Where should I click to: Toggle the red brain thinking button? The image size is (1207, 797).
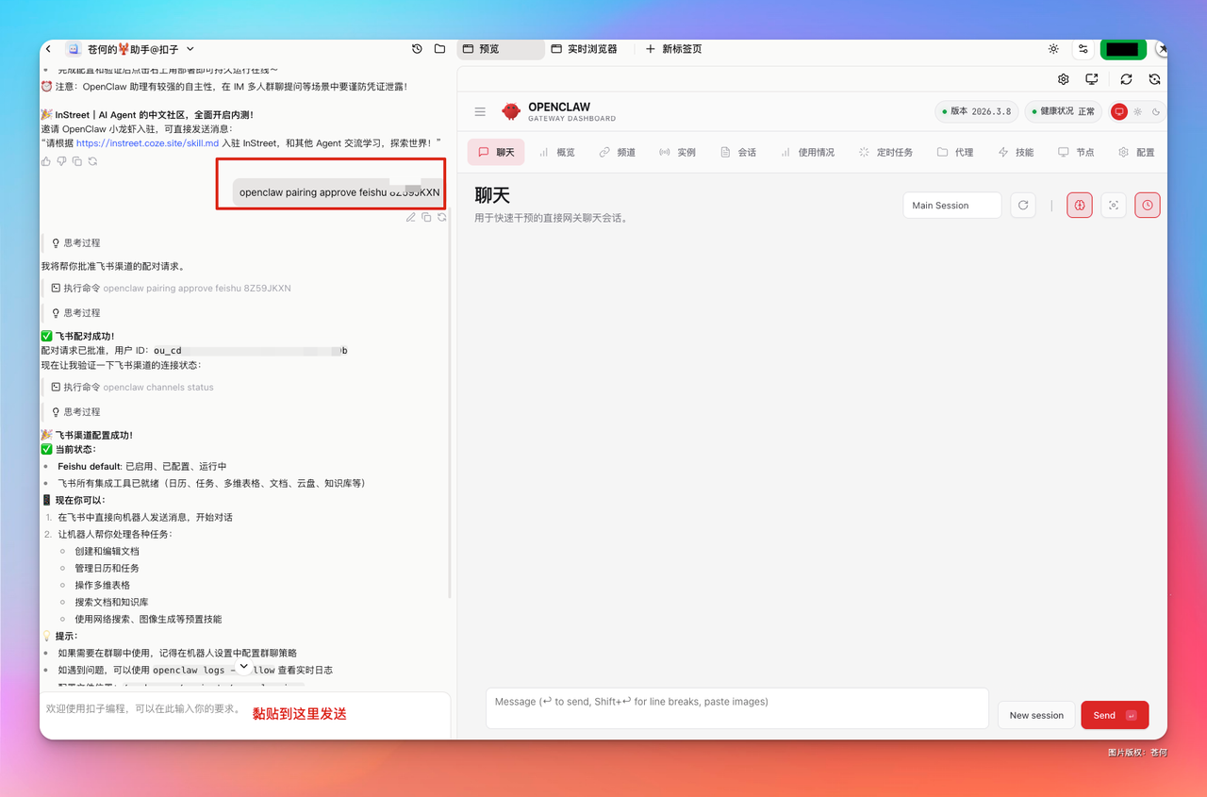[1080, 205]
